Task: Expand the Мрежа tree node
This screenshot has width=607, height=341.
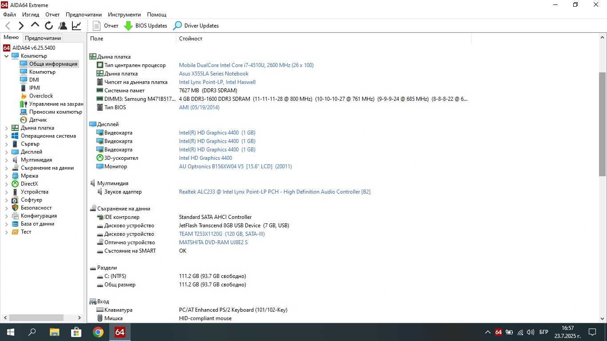Action: 7,176
